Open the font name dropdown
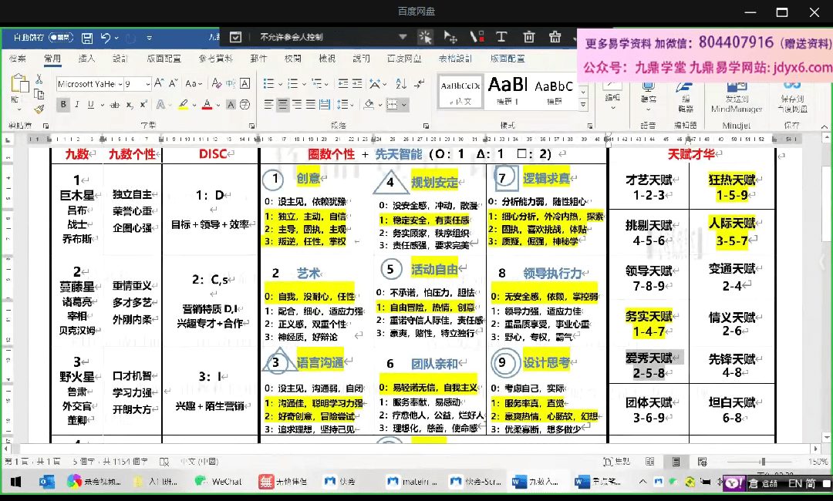The height and width of the screenshot is (501, 833). click(x=119, y=84)
